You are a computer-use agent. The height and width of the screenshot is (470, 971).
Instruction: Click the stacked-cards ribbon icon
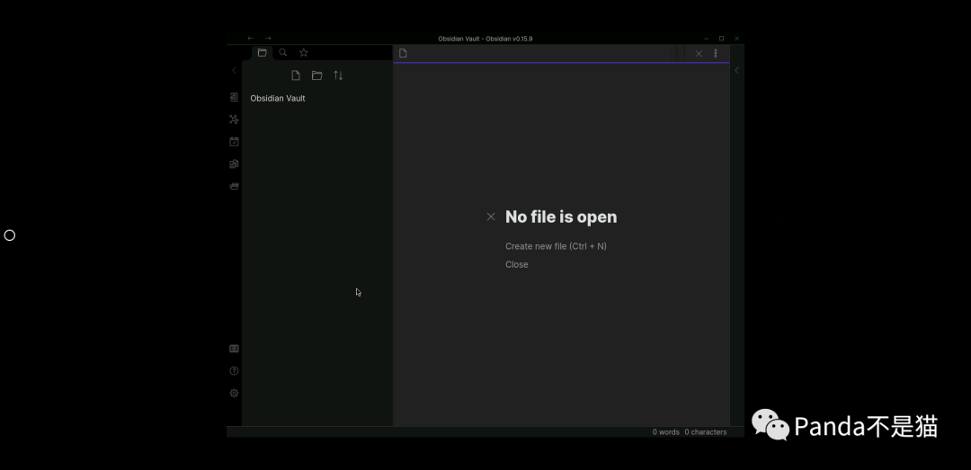click(234, 186)
